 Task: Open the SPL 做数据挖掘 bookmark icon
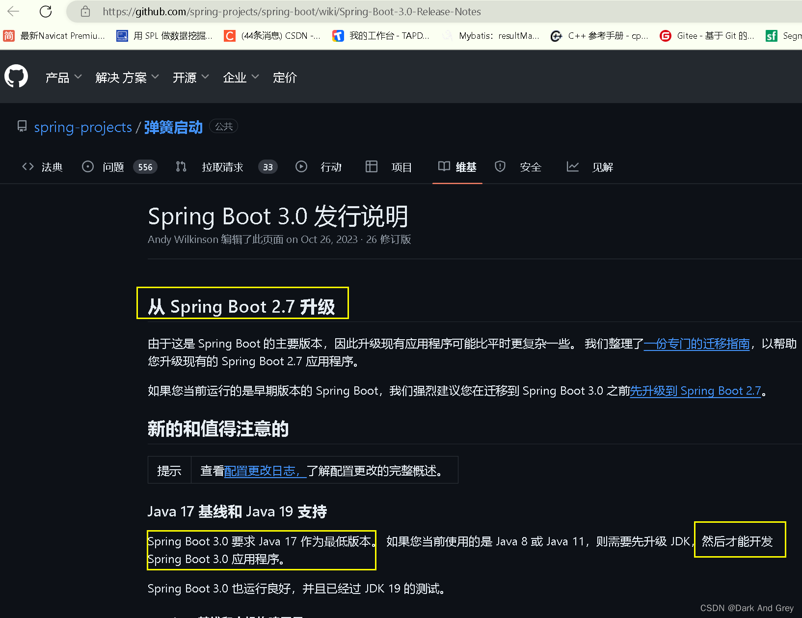[x=122, y=35]
